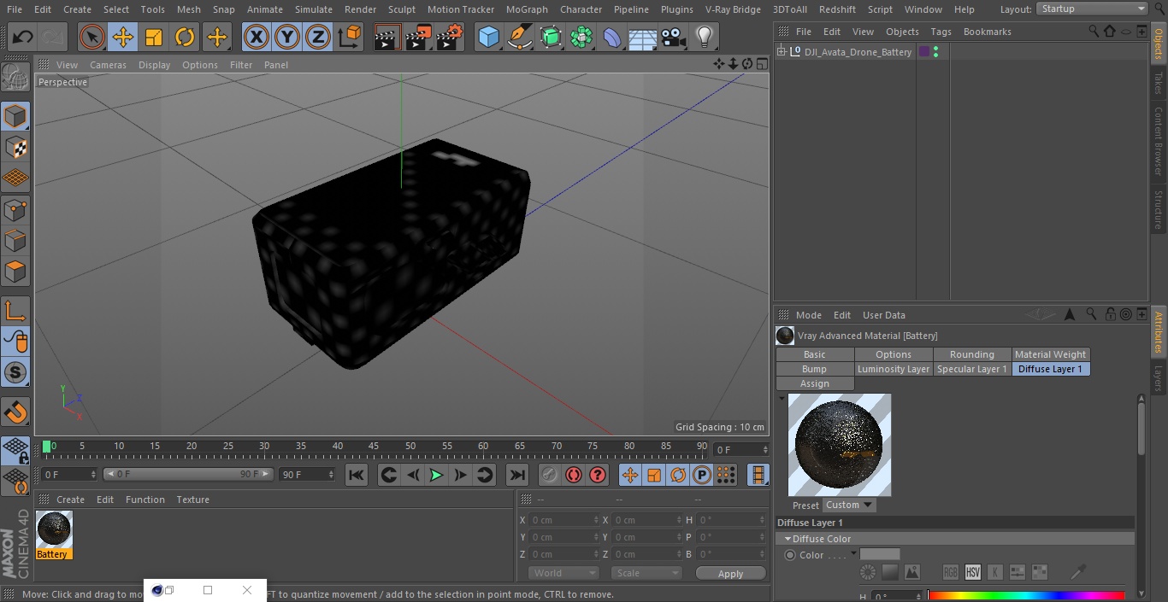Collapse the Diffuse Color section
This screenshot has height=602, width=1168.
point(788,539)
